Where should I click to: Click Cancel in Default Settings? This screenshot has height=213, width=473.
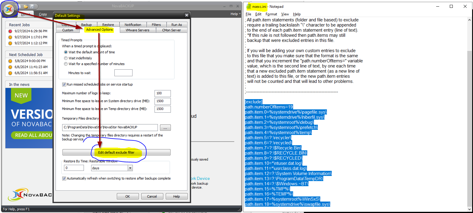click(152, 196)
